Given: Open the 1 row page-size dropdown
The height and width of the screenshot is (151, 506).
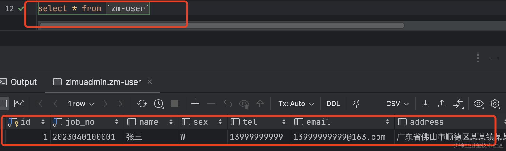Looking at the screenshot, I should [x=81, y=104].
